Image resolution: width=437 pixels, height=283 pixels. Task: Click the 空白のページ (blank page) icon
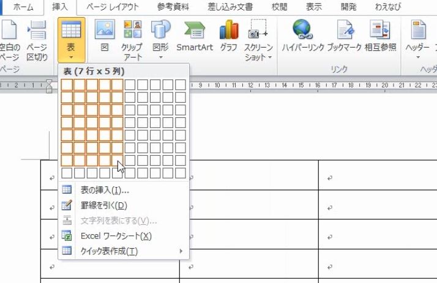pyautogui.click(x=9, y=29)
